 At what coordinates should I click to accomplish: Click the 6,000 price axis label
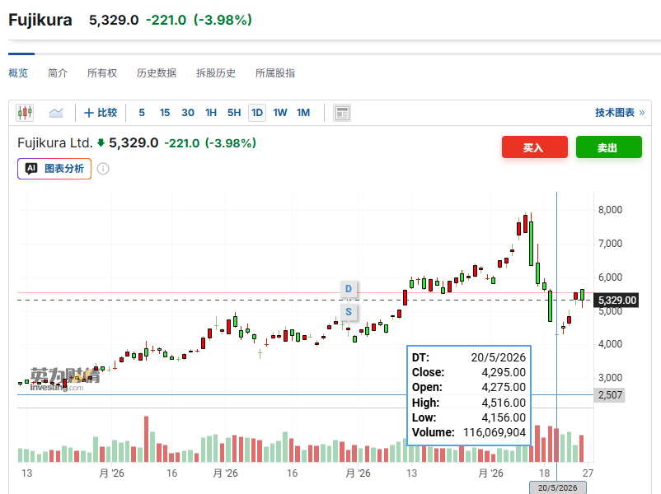coord(610,277)
